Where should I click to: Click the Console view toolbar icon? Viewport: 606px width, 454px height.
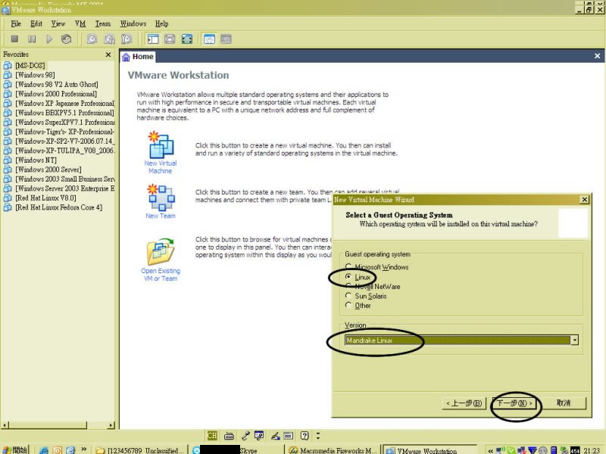click(x=226, y=39)
